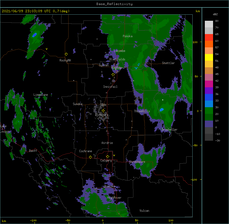Click the magenta 39-42 dBZ legend swatch
229x224 pixels.
tap(209, 84)
